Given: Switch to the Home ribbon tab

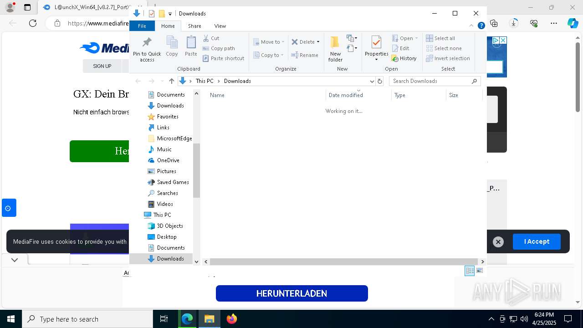Looking at the screenshot, I should (168, 26).
